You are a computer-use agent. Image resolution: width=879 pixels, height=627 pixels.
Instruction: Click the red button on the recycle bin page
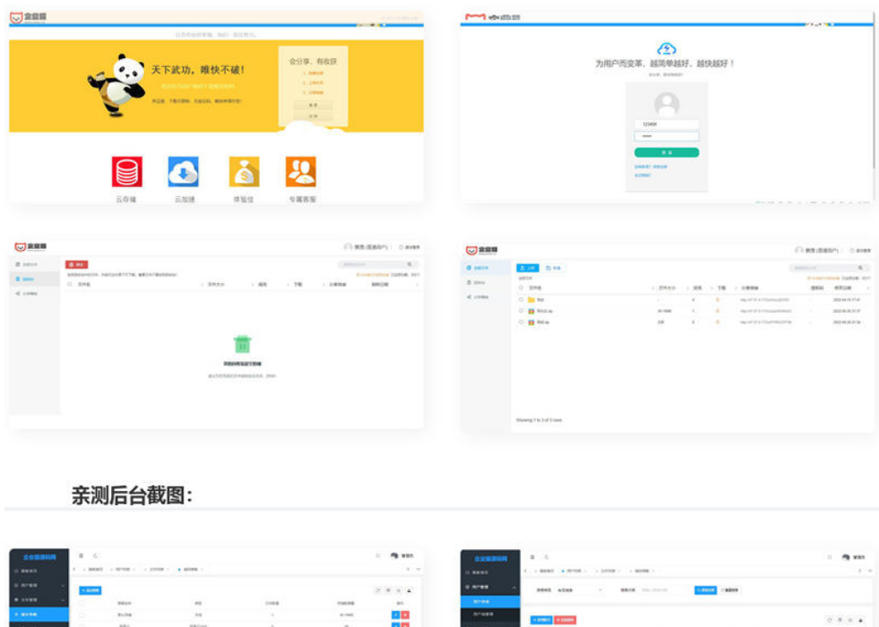coord(77,264)
